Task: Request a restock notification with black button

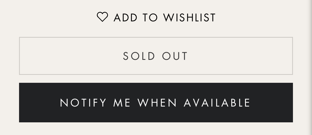Action: (x=156, y=103)
